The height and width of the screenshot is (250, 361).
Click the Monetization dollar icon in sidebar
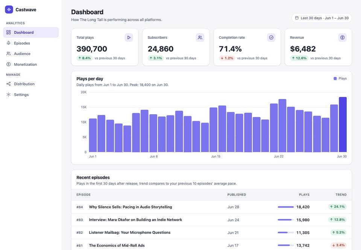click(9, 64)
